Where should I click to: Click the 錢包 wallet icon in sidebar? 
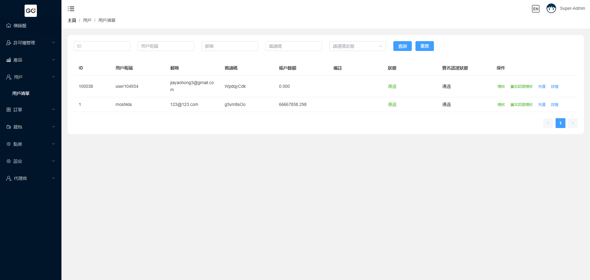tap(9, 127)
